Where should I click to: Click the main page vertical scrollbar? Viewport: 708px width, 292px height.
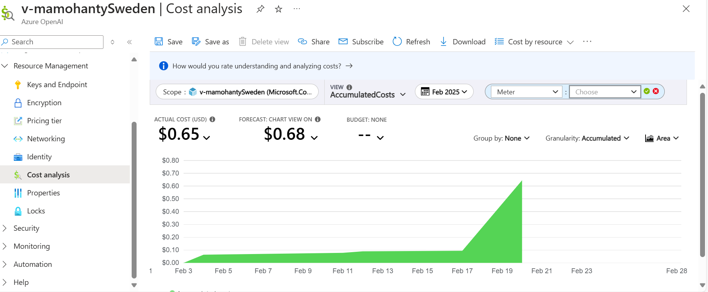coord(702,175)
